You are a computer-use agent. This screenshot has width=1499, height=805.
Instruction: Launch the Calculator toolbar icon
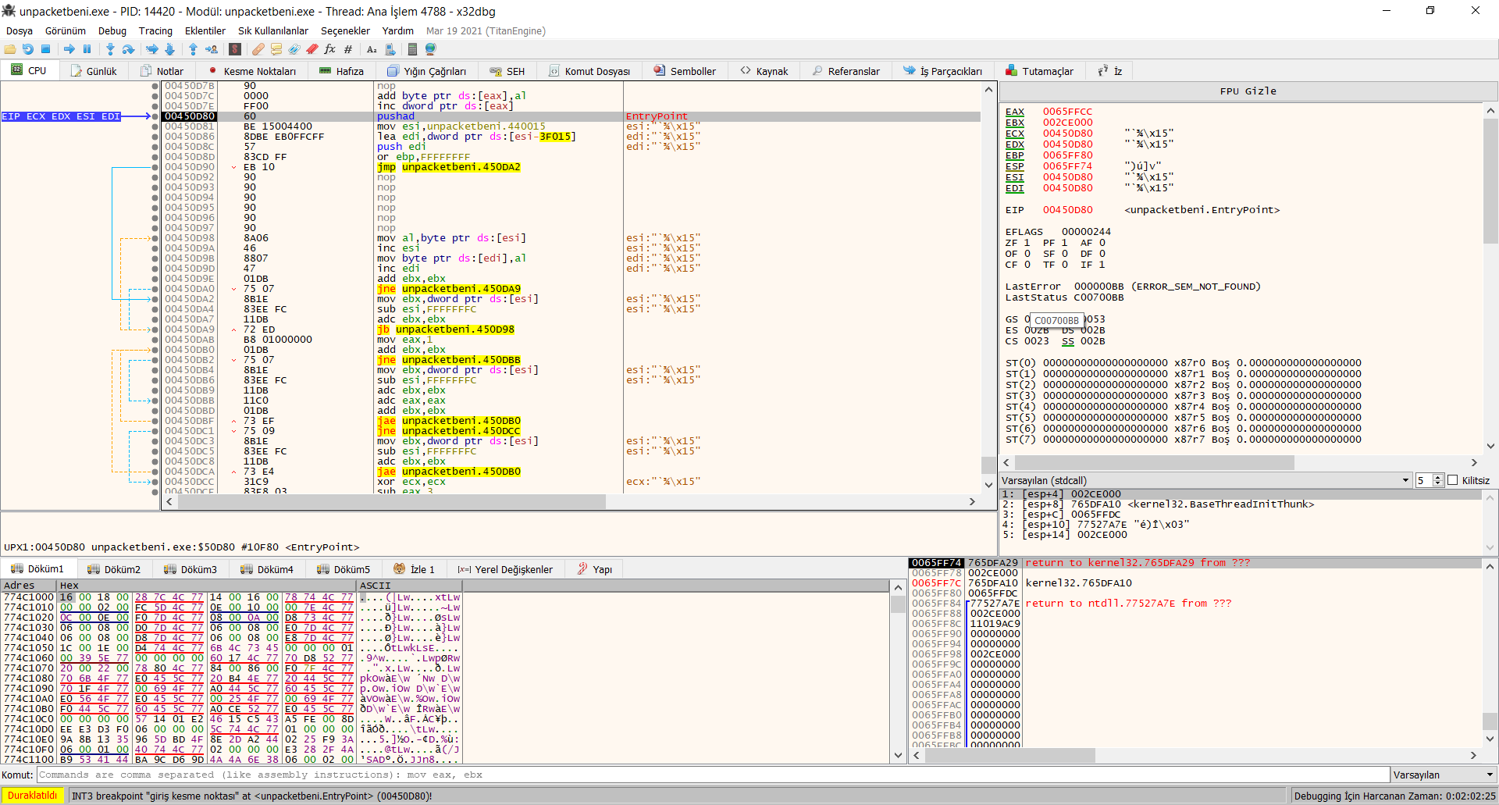pyautogui.click(x=412, y=49)
